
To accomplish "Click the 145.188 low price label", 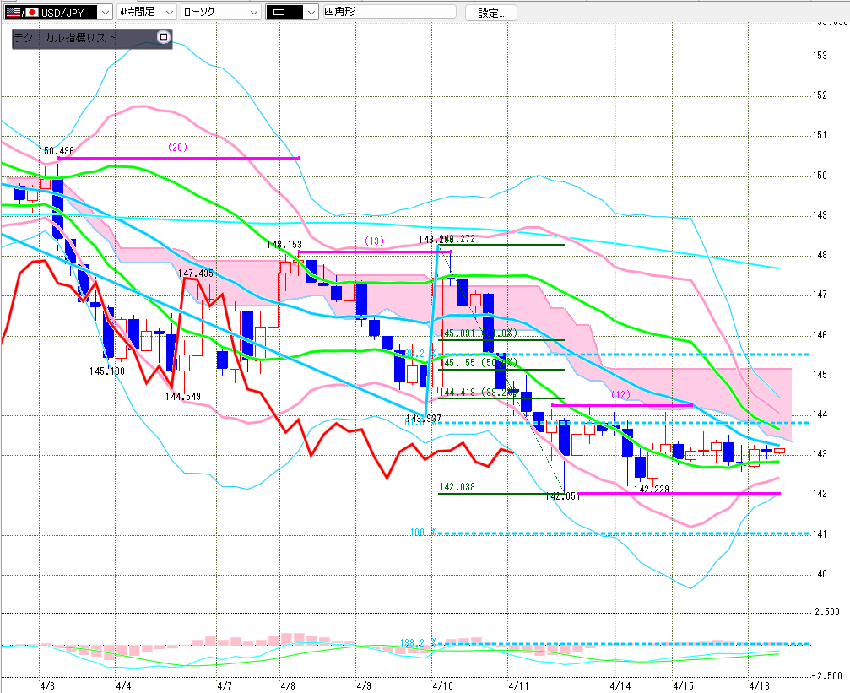I will [x=107, y=371].
